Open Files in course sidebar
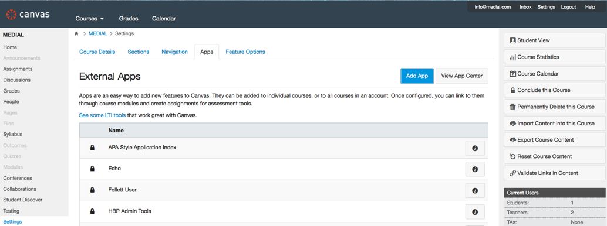The image size is (607, 226). 9,124
